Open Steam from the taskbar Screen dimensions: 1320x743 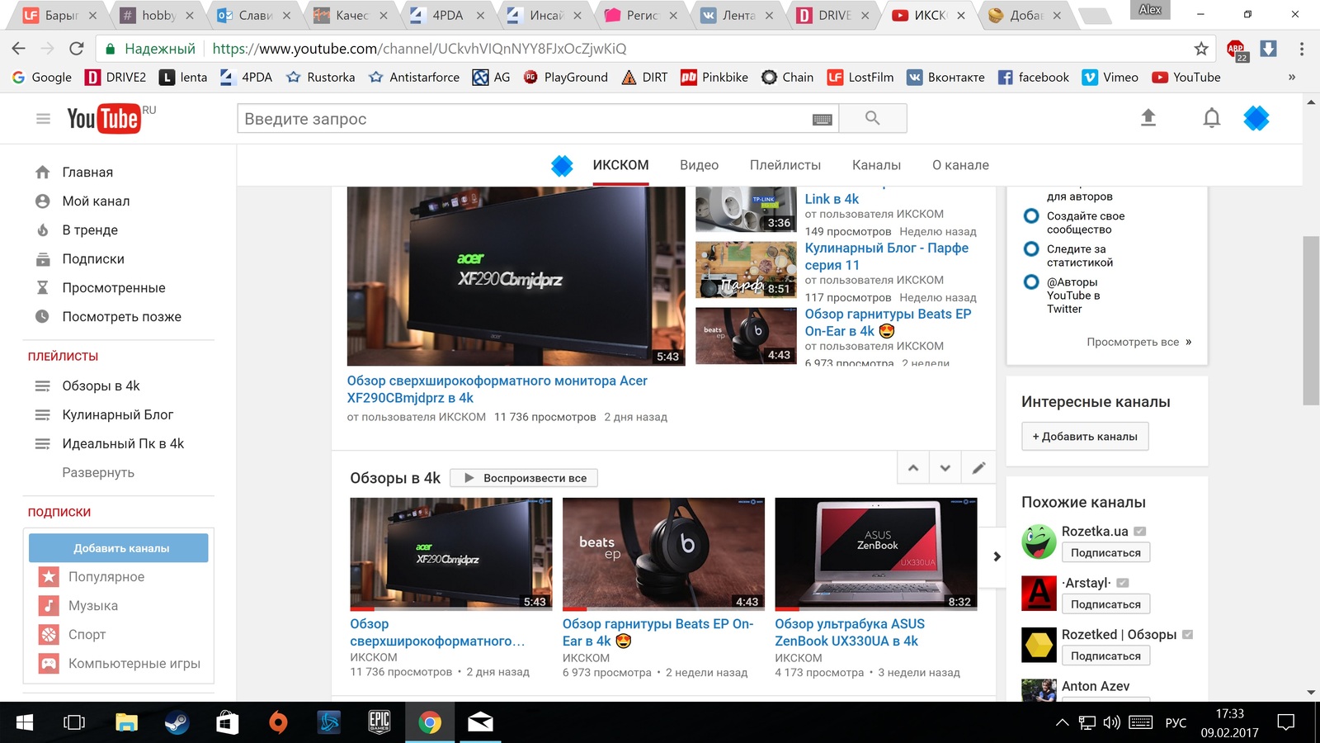(177, 723)
